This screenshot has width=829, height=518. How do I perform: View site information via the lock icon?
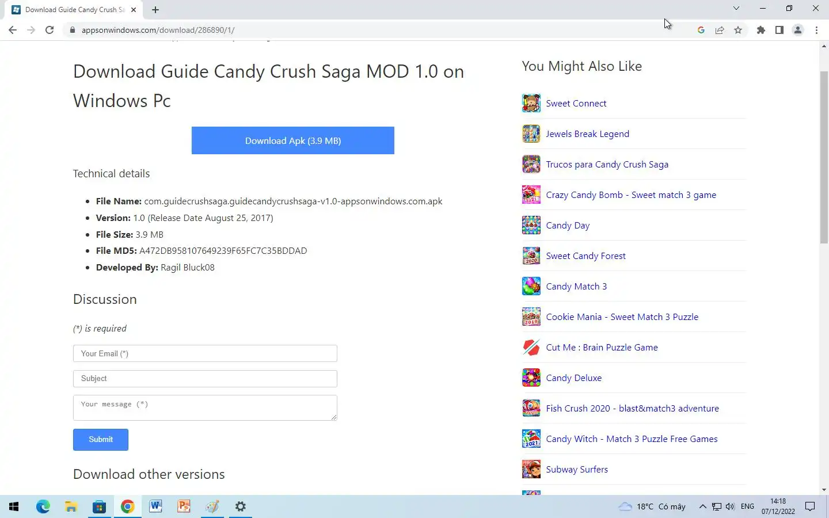[72, 30]
